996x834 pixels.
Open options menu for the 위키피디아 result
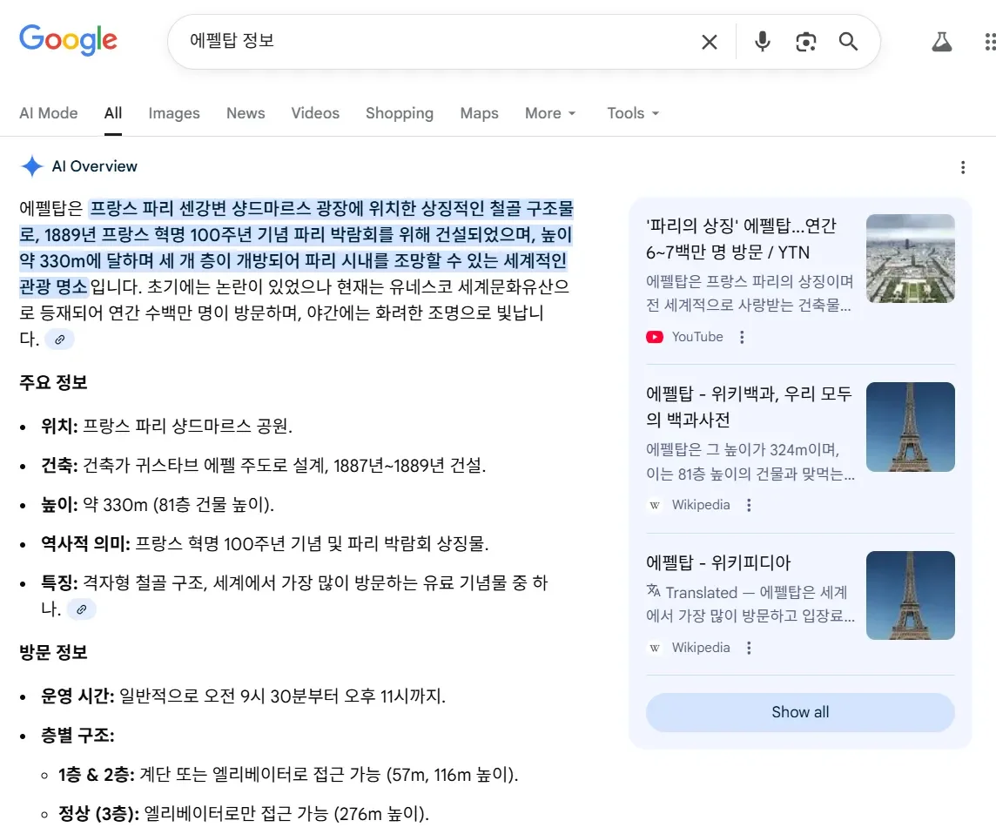748,648
